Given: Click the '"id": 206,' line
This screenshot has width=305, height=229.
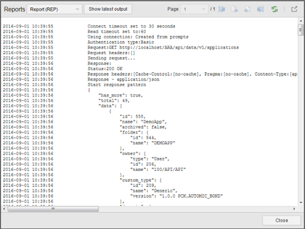Looking at the screenshot, I should (x=143, y=164).
